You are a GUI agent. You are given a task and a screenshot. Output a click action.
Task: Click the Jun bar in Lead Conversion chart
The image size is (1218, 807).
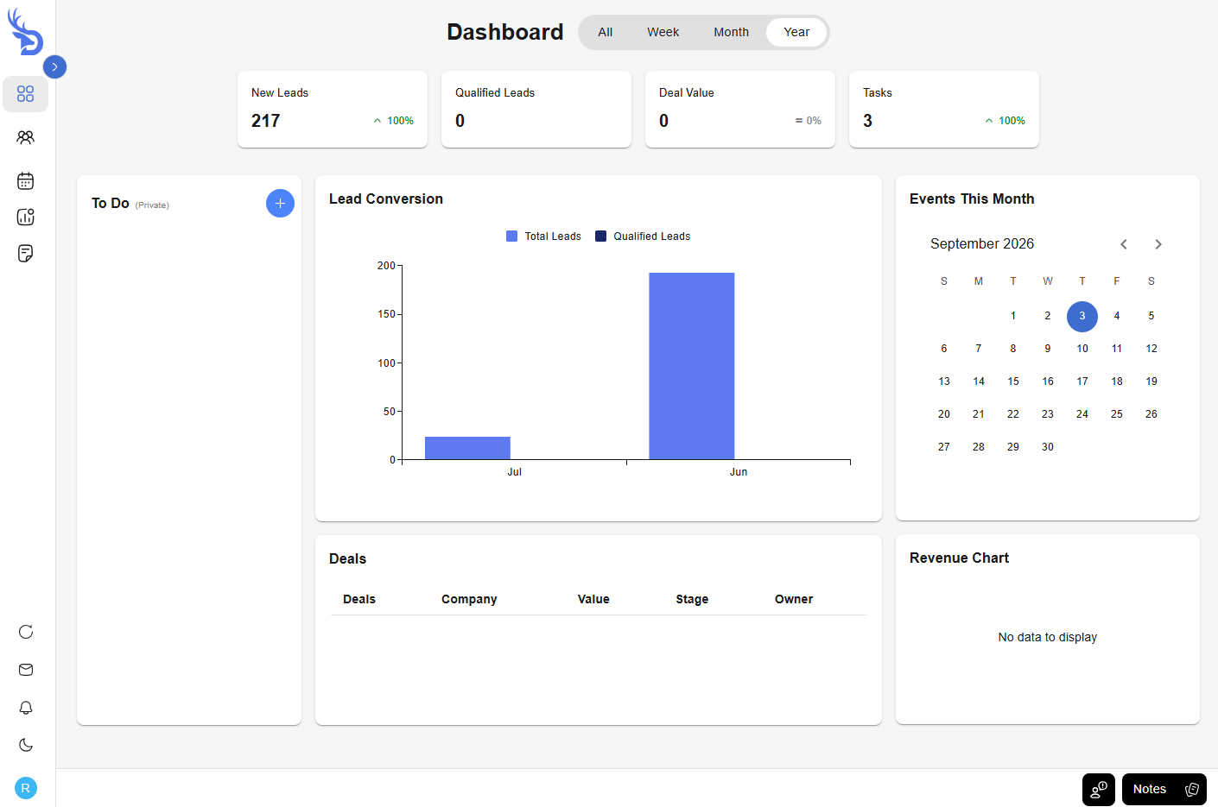pos(692,366)
